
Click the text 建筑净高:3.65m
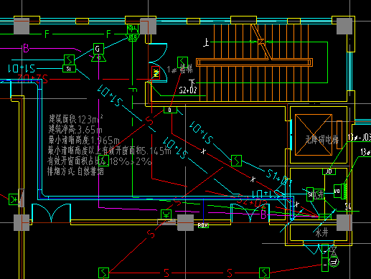point(75,130)
